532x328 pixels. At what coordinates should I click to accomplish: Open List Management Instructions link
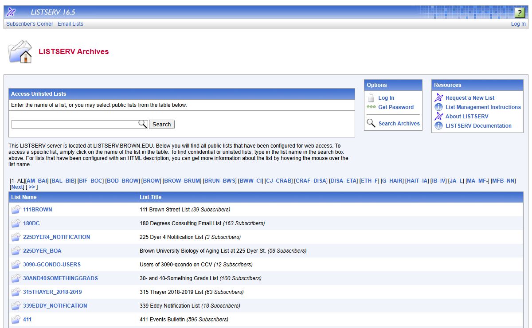[x=483, y=107]
